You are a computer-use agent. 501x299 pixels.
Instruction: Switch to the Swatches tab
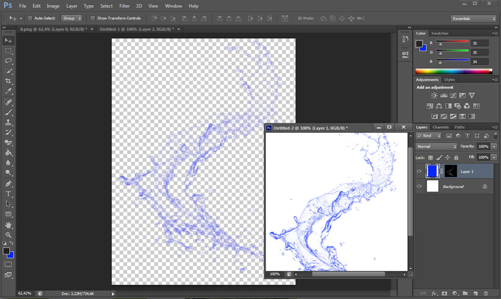click(440, 33)
